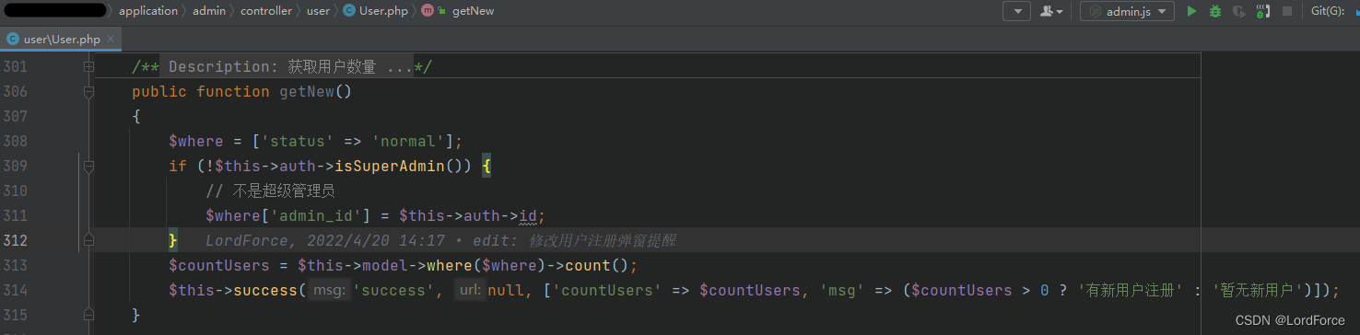Screen dimensions: 1360x335
Task: Open the Code With Me people icon menu
Action: (x=1051, y=11)
